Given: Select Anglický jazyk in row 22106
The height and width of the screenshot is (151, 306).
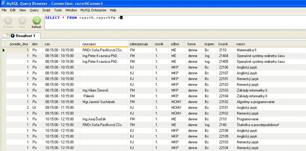Looking at the screenshot, I should click(x=270, y=67).
